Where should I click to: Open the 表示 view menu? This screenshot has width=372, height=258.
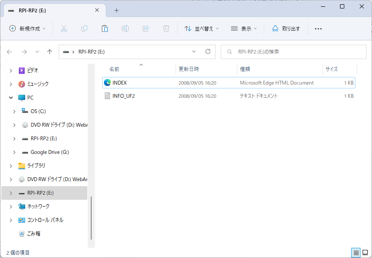pos(244,28)
